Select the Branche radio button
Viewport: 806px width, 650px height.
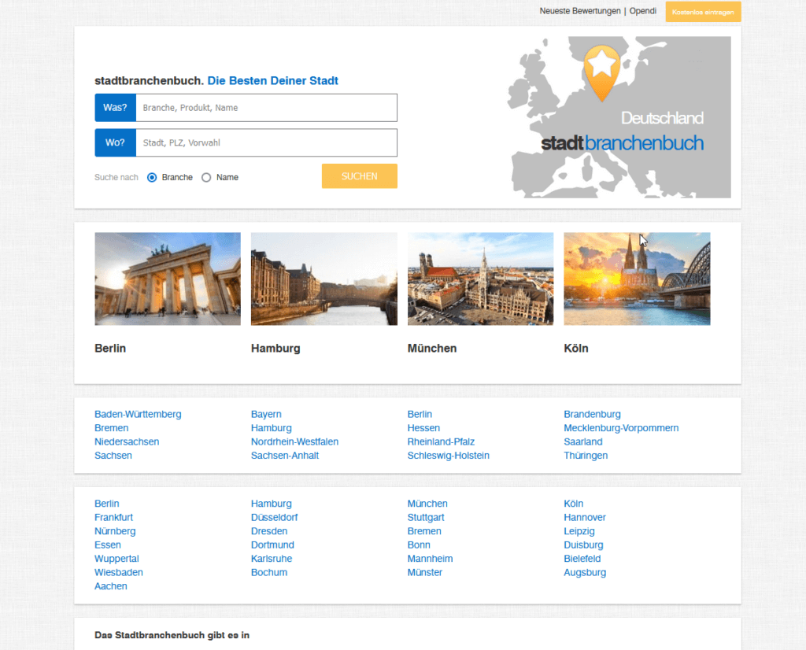pyautogui.click(x=152, y=178)
